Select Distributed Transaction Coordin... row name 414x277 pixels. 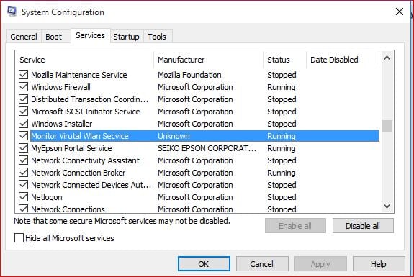click(90, 99)
